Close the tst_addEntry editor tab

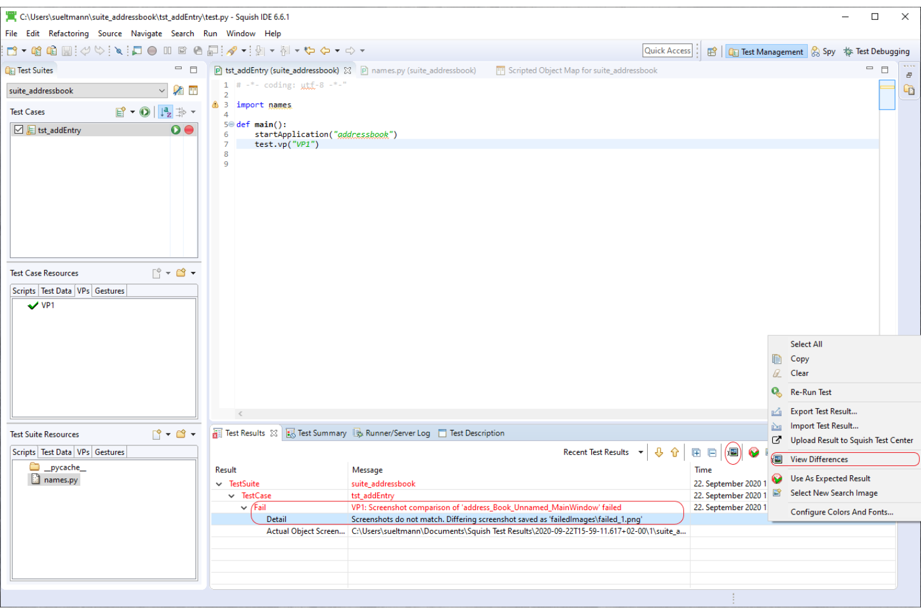pos(348,71)
